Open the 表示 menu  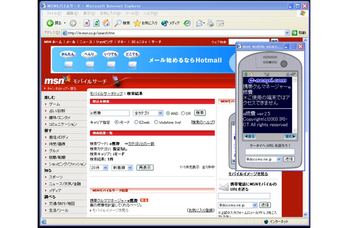(x=89, y=13)
